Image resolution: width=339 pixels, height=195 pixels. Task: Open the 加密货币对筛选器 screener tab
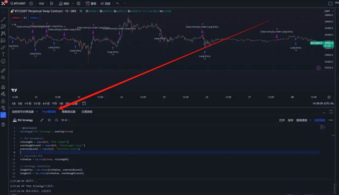(x=23, y=112)
